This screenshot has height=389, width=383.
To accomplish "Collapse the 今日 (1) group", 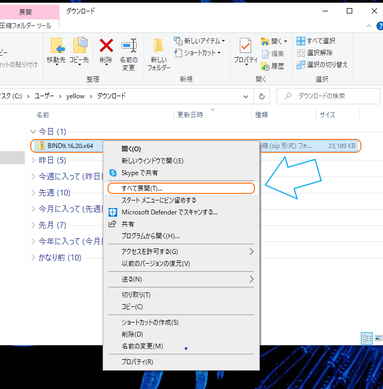I will [x=33, y=132].
